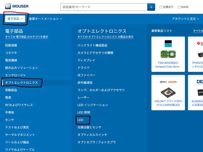
Task: Choose カメラとアクセサリの種類 subcategory
Action: click(95, 53)
